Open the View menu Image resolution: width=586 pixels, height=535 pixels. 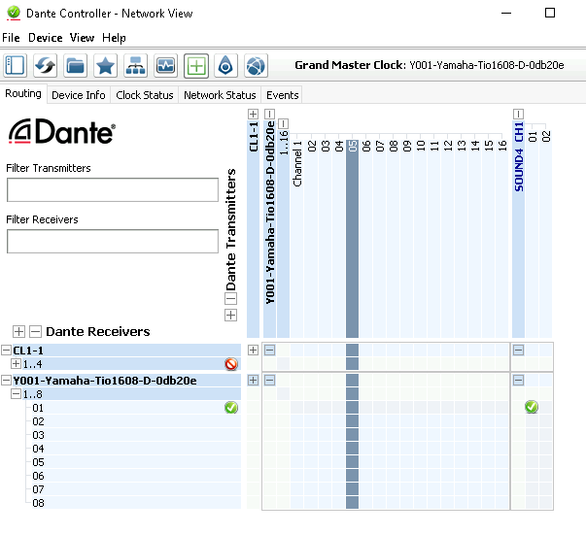(82, 38)
